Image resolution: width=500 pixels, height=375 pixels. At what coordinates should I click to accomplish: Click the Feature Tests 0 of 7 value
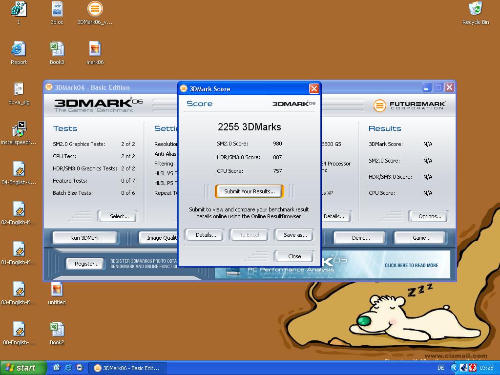coord(128,181)
